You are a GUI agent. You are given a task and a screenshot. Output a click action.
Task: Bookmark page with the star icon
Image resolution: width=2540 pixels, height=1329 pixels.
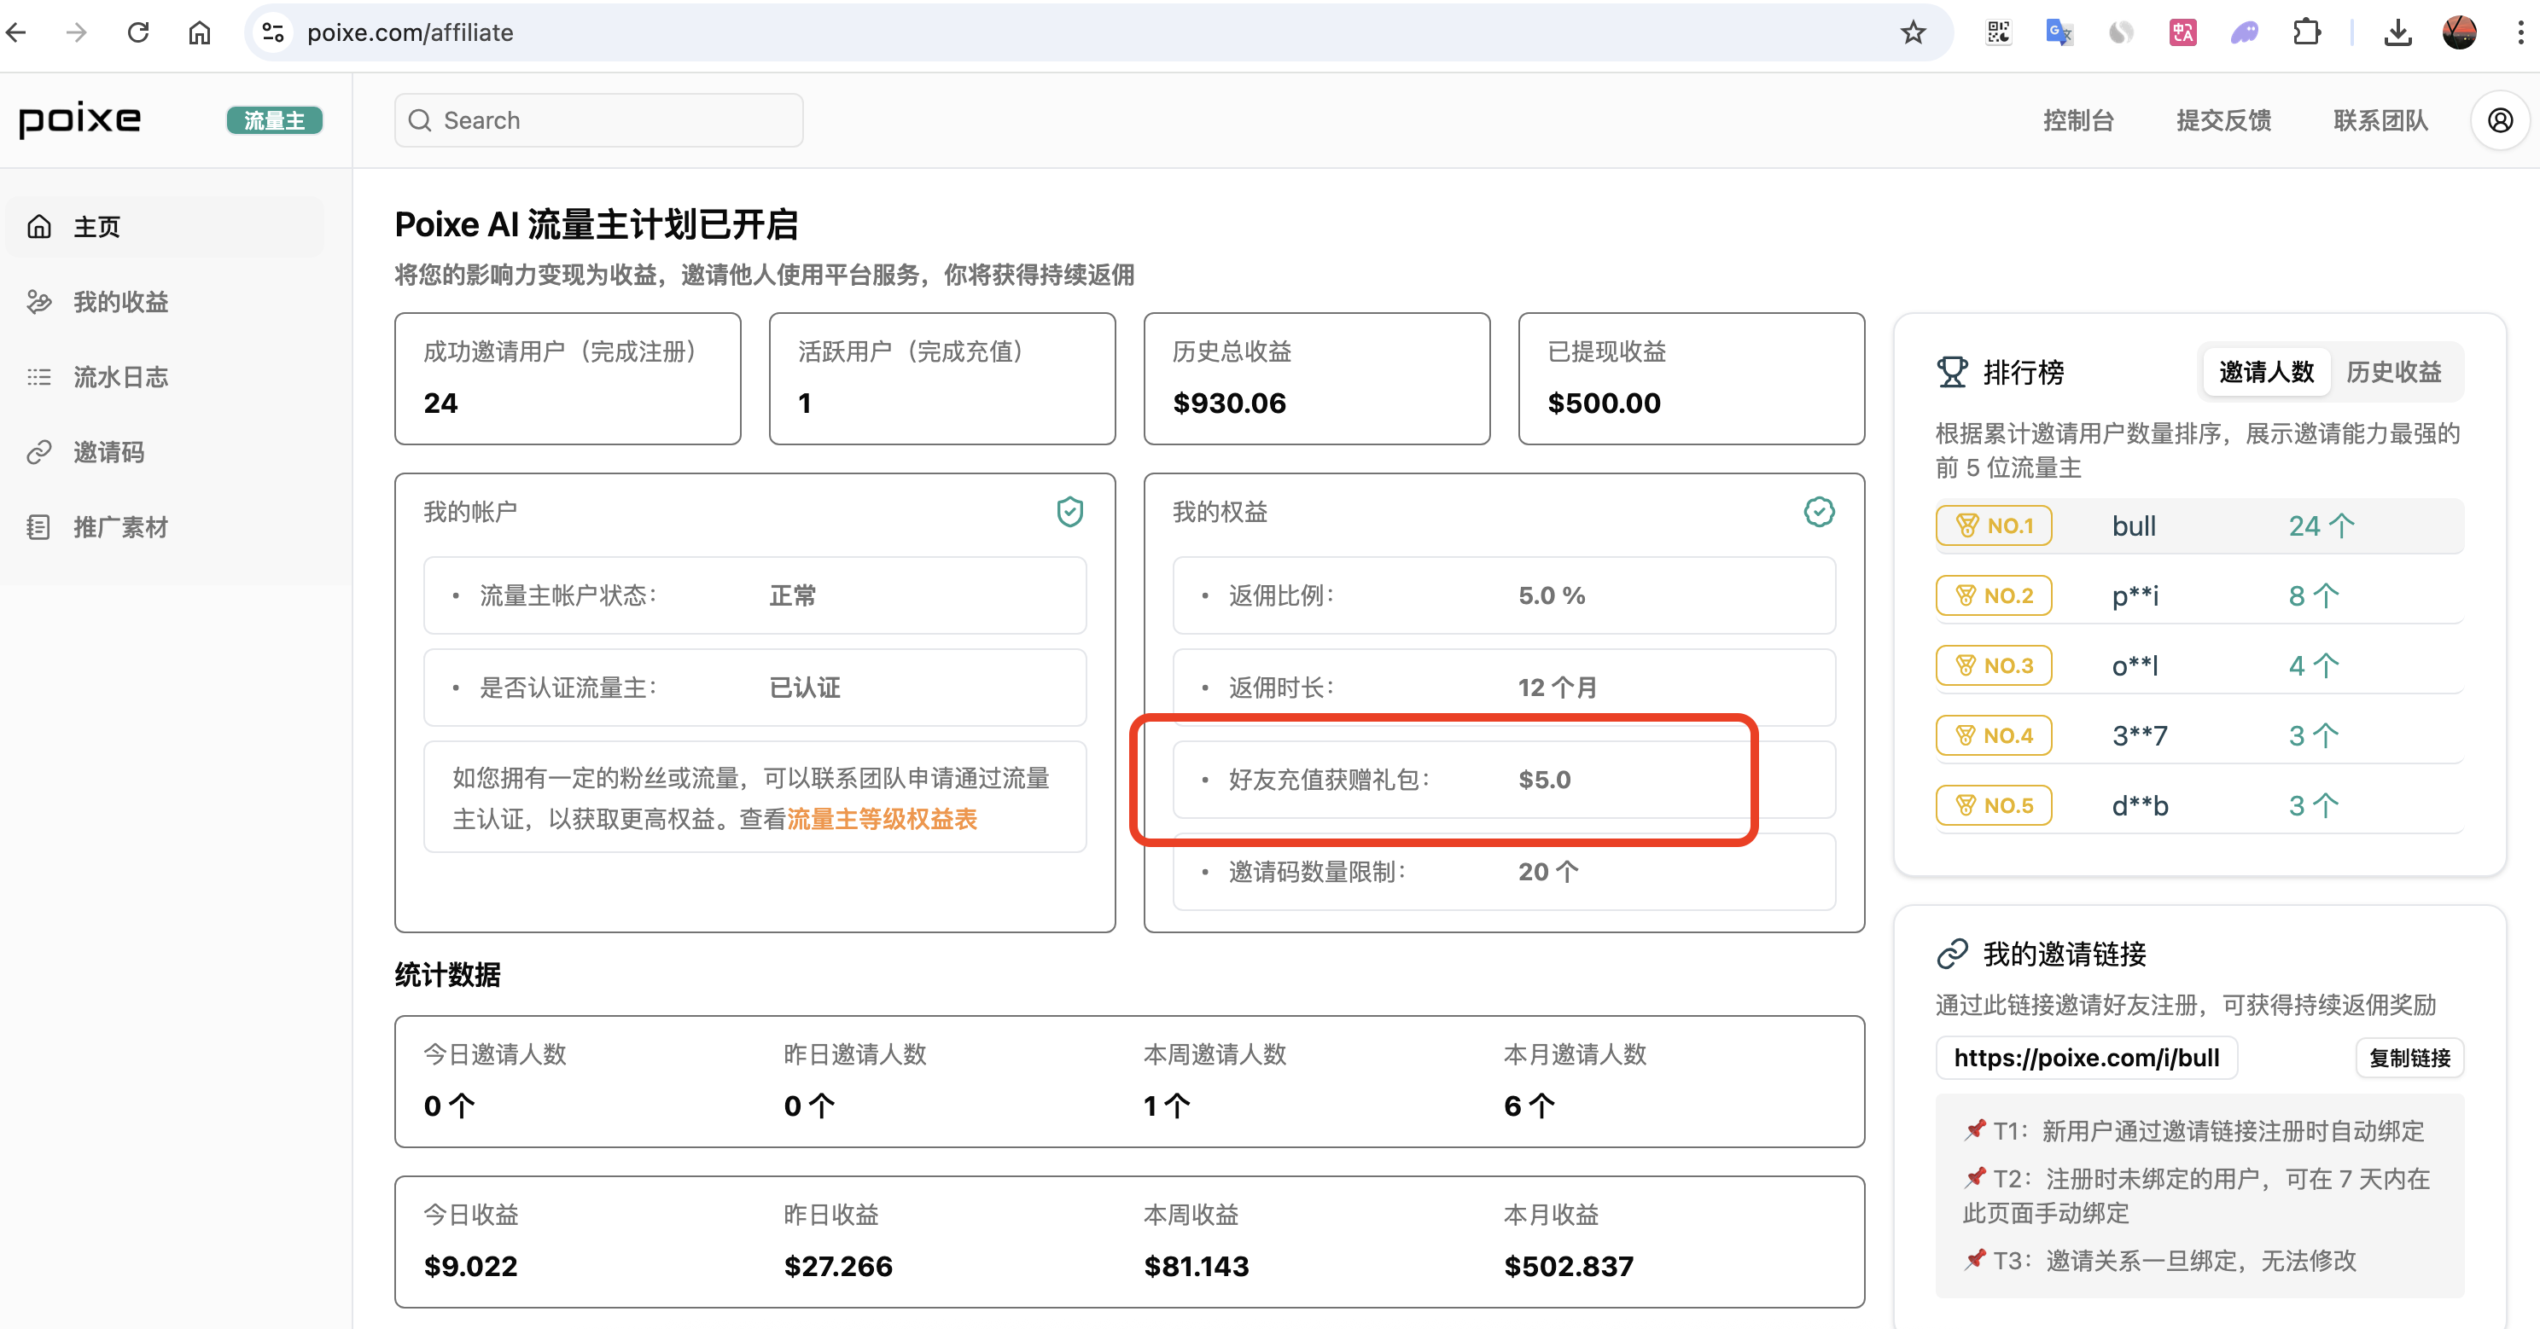coord(1913,32)
